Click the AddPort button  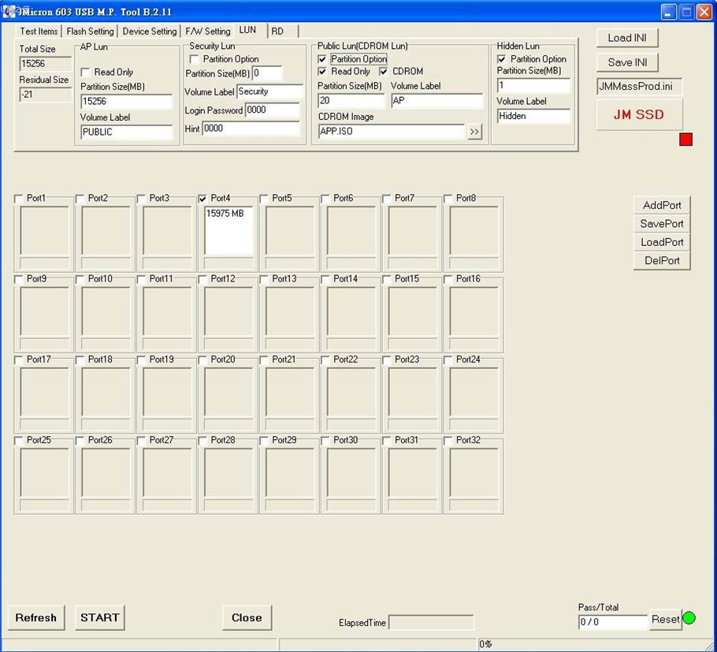662,205
